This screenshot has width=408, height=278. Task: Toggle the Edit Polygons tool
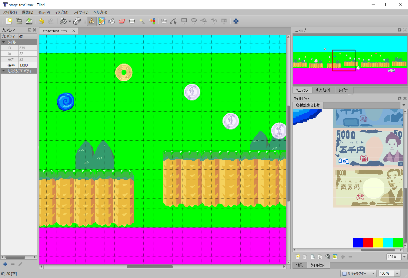coord(174,21)
